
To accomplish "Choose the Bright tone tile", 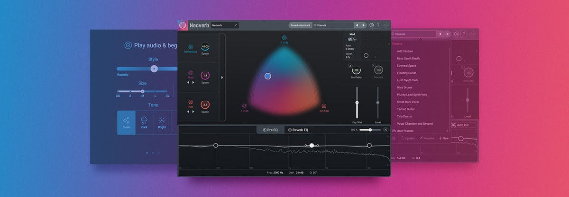I will (162, 123).
